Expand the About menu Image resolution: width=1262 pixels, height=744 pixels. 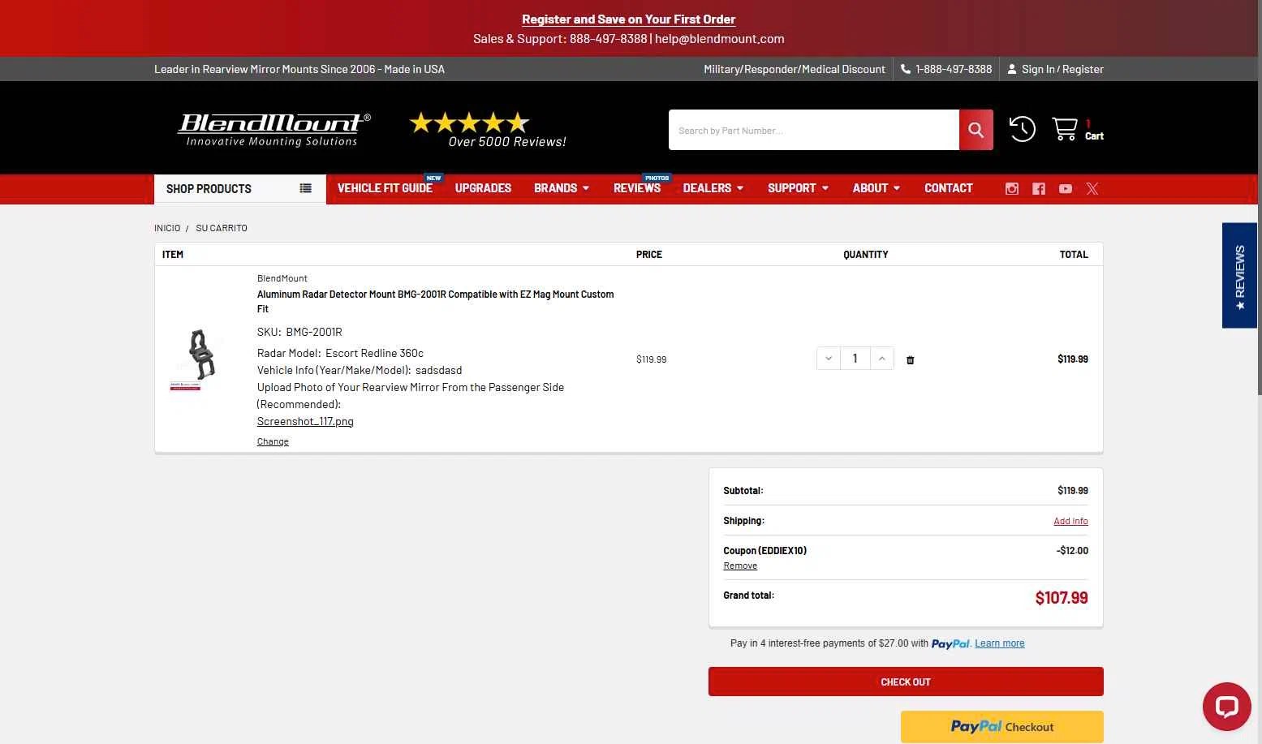(877, 188)
